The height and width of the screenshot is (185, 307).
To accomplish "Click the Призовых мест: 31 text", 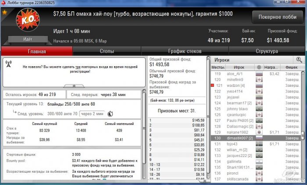I will pyautogui.click(x=177, y=111).
